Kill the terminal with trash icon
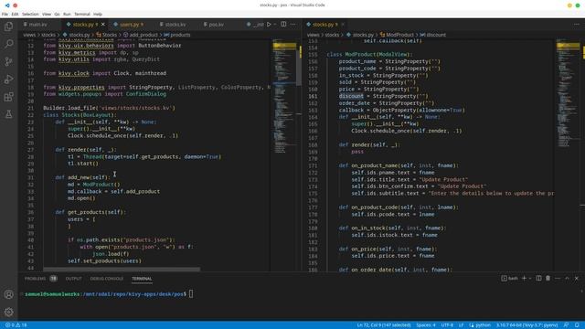The height and width of the screenshot is (329, 585). [x=548, y=278]
